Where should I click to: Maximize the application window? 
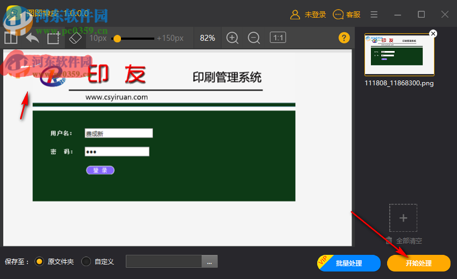click(x=421, y=14)
